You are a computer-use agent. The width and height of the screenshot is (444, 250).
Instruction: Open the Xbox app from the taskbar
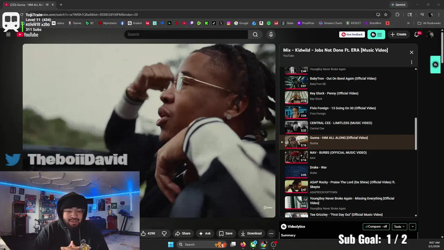tap(254, 244)
